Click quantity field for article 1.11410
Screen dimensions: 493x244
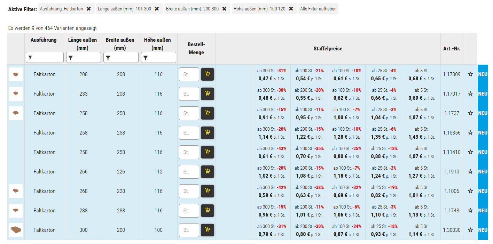coord(189,152)
